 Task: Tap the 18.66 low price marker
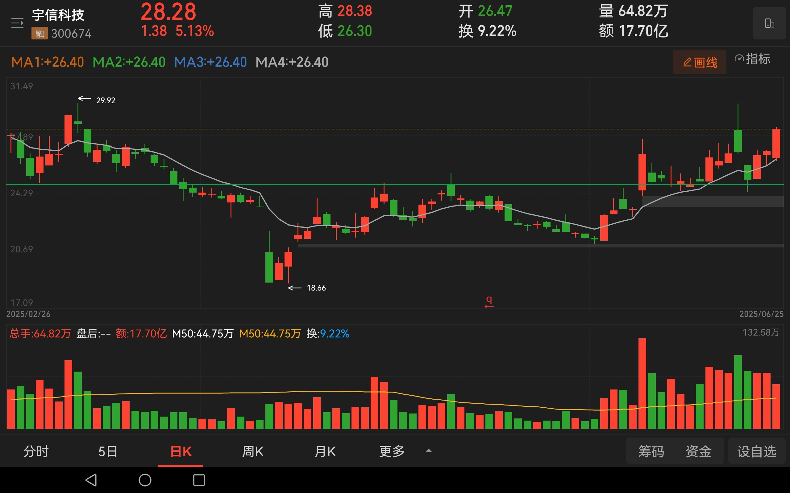pyautogui.click(x=316, y=288)
